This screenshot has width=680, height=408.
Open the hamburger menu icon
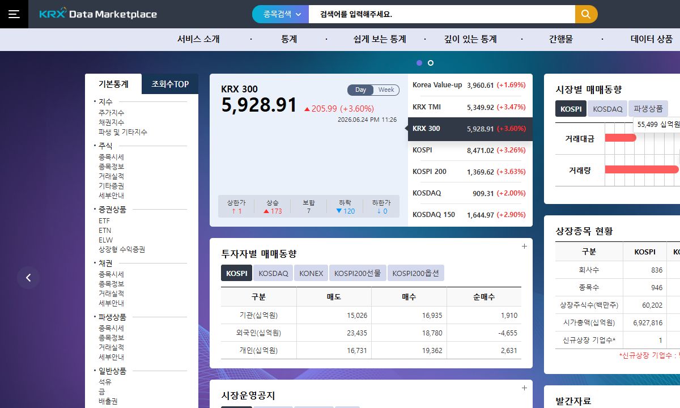[14, 14]
